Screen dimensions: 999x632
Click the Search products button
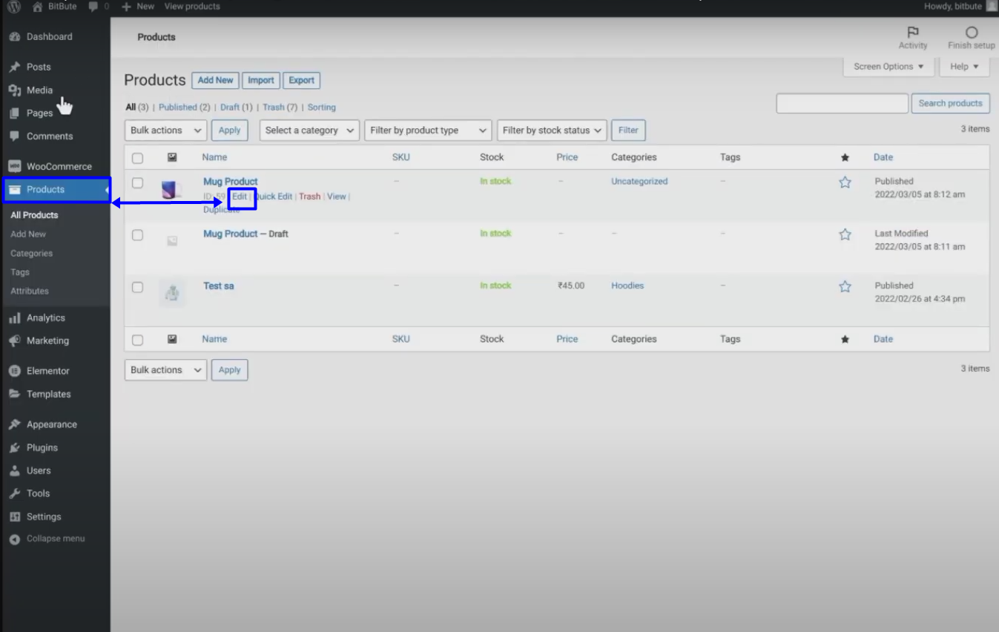coord(950,103)
